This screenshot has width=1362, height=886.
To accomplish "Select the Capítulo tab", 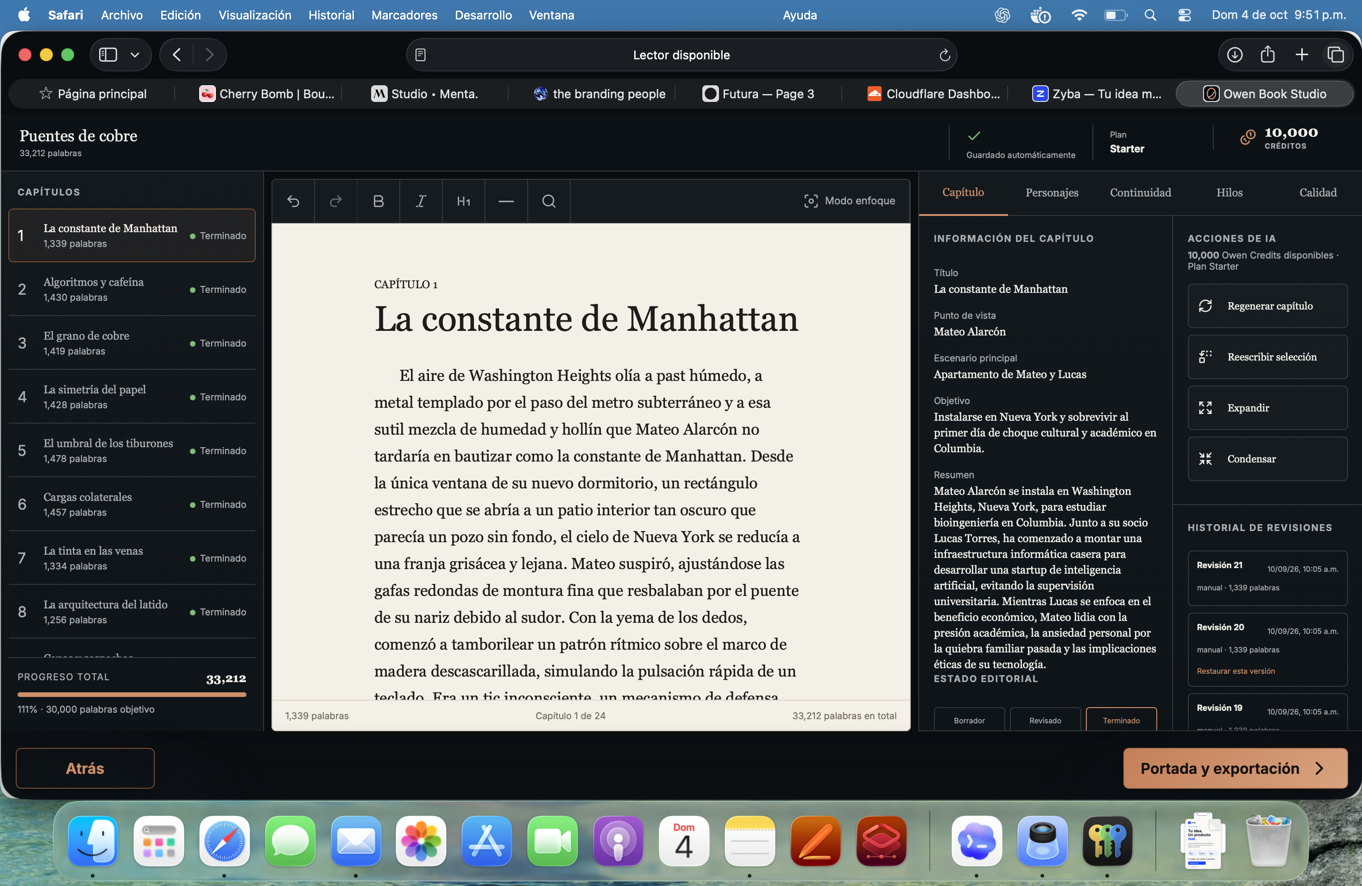I will click(x=963, y=193).
